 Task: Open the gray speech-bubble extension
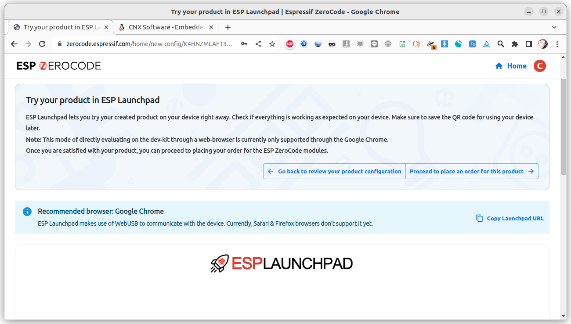(x=360, y=44)
